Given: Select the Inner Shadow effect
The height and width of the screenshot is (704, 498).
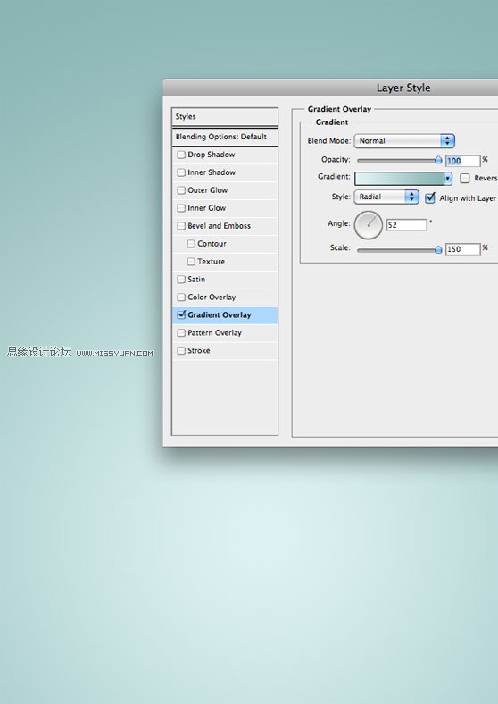Looking at the screenshot, I should pos(225,172).
